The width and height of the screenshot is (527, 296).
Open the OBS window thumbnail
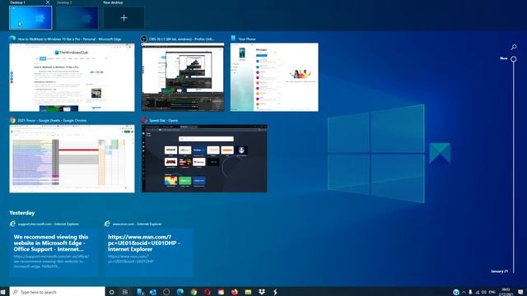(x=183, y=77)
